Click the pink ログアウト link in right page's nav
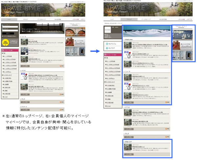 pos(189,19)
